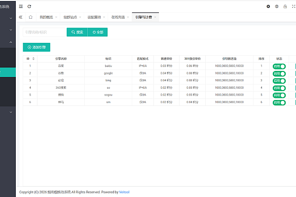Click the lock screen icon
Screen dimensions: 296x197
(x=285, y=6)
